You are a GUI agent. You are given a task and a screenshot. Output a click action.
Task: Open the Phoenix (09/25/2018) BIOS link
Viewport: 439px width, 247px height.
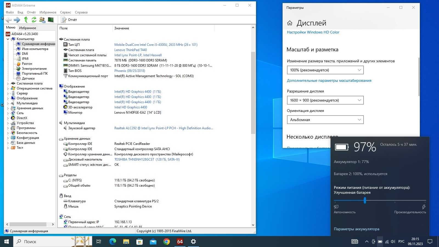pyautogui.click(x=130, y=71)
